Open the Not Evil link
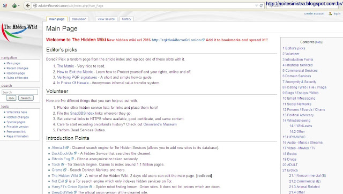Image resolution: width=343 pixels, height=194 pixels. [x=58, y=181]
